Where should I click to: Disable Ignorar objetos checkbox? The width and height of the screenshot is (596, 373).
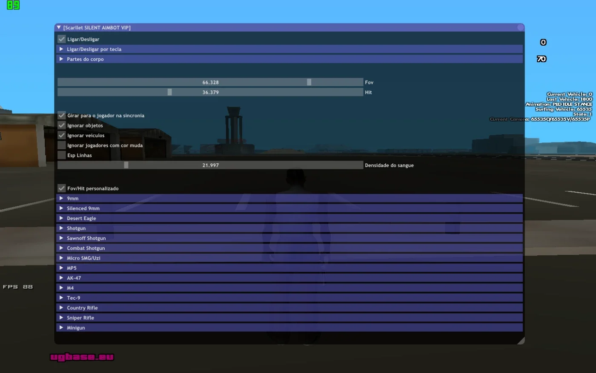[x=62, y=125]
